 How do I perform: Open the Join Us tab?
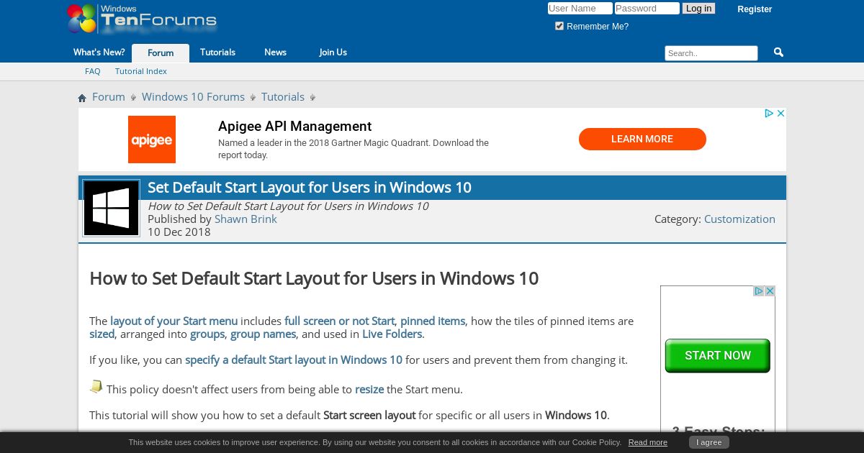(x=333, y=52)
